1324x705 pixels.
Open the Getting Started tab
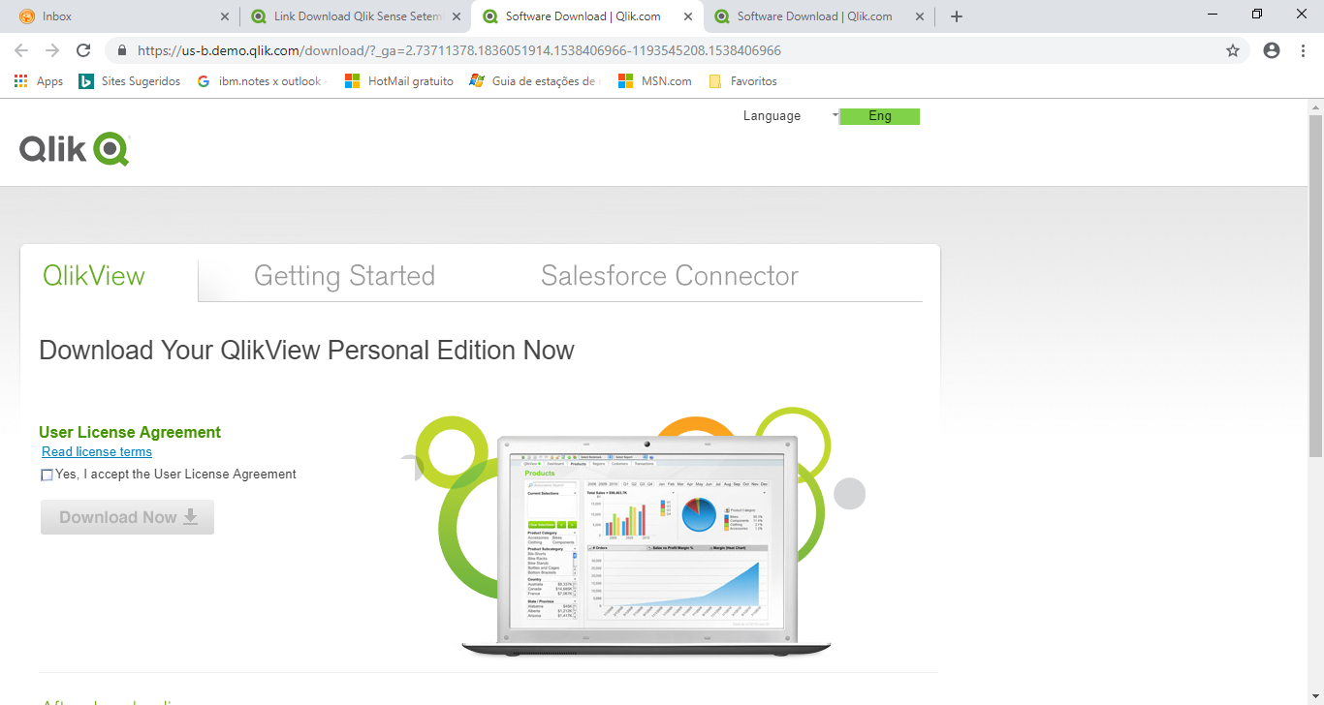pos(344,276)
